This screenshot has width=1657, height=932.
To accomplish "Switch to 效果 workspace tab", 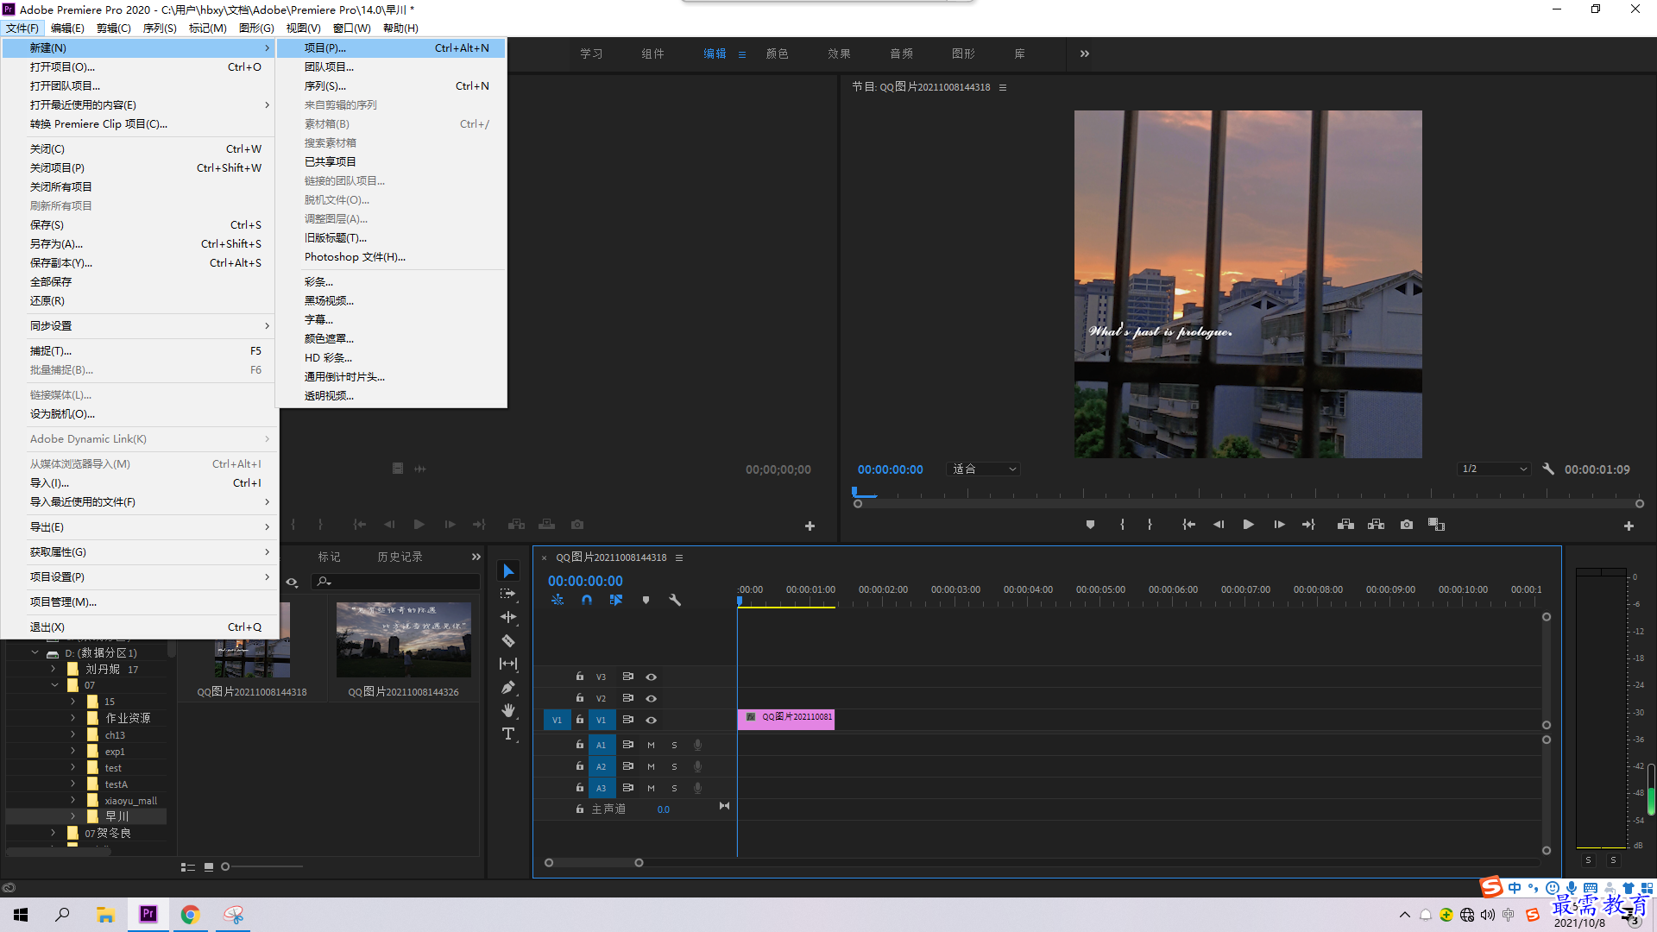I will click(x=839, y=54).
